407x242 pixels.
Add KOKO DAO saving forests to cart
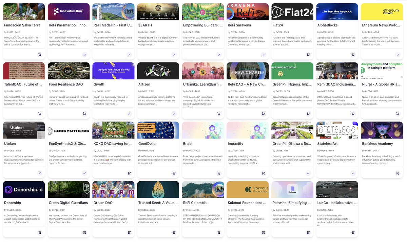click(x=129, y=173)
